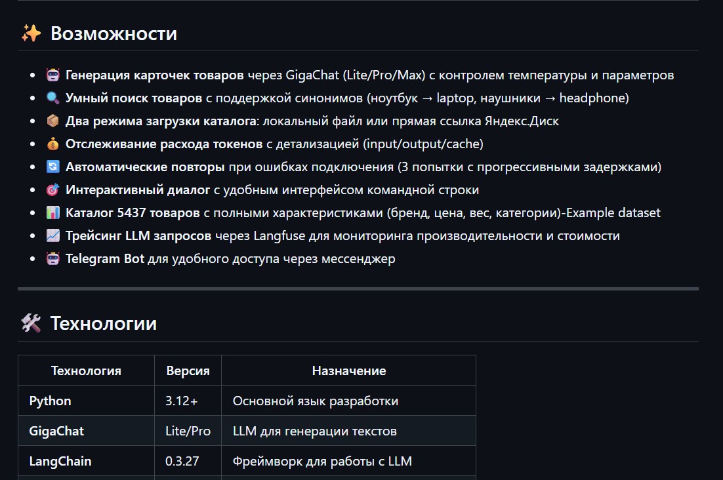
Task: Click the sparkles emoji beside Возможности heading
Action: (31, 33)
